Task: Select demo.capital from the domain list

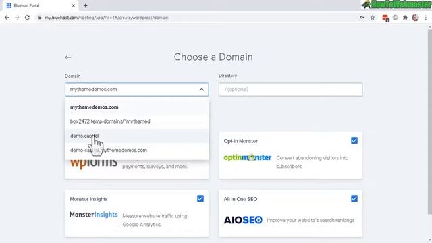Action: click(x=137, y=136)
